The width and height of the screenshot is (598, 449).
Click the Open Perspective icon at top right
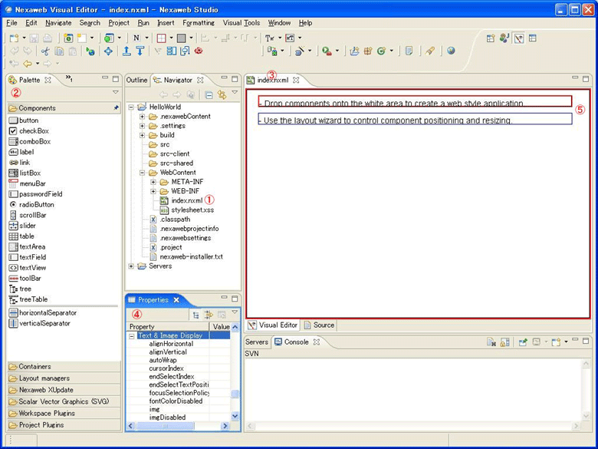[491, 38]
